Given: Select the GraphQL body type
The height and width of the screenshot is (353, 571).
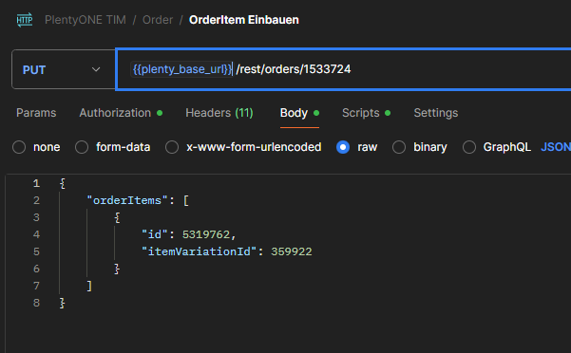Looking at the screenshot, I should [469, 147].
